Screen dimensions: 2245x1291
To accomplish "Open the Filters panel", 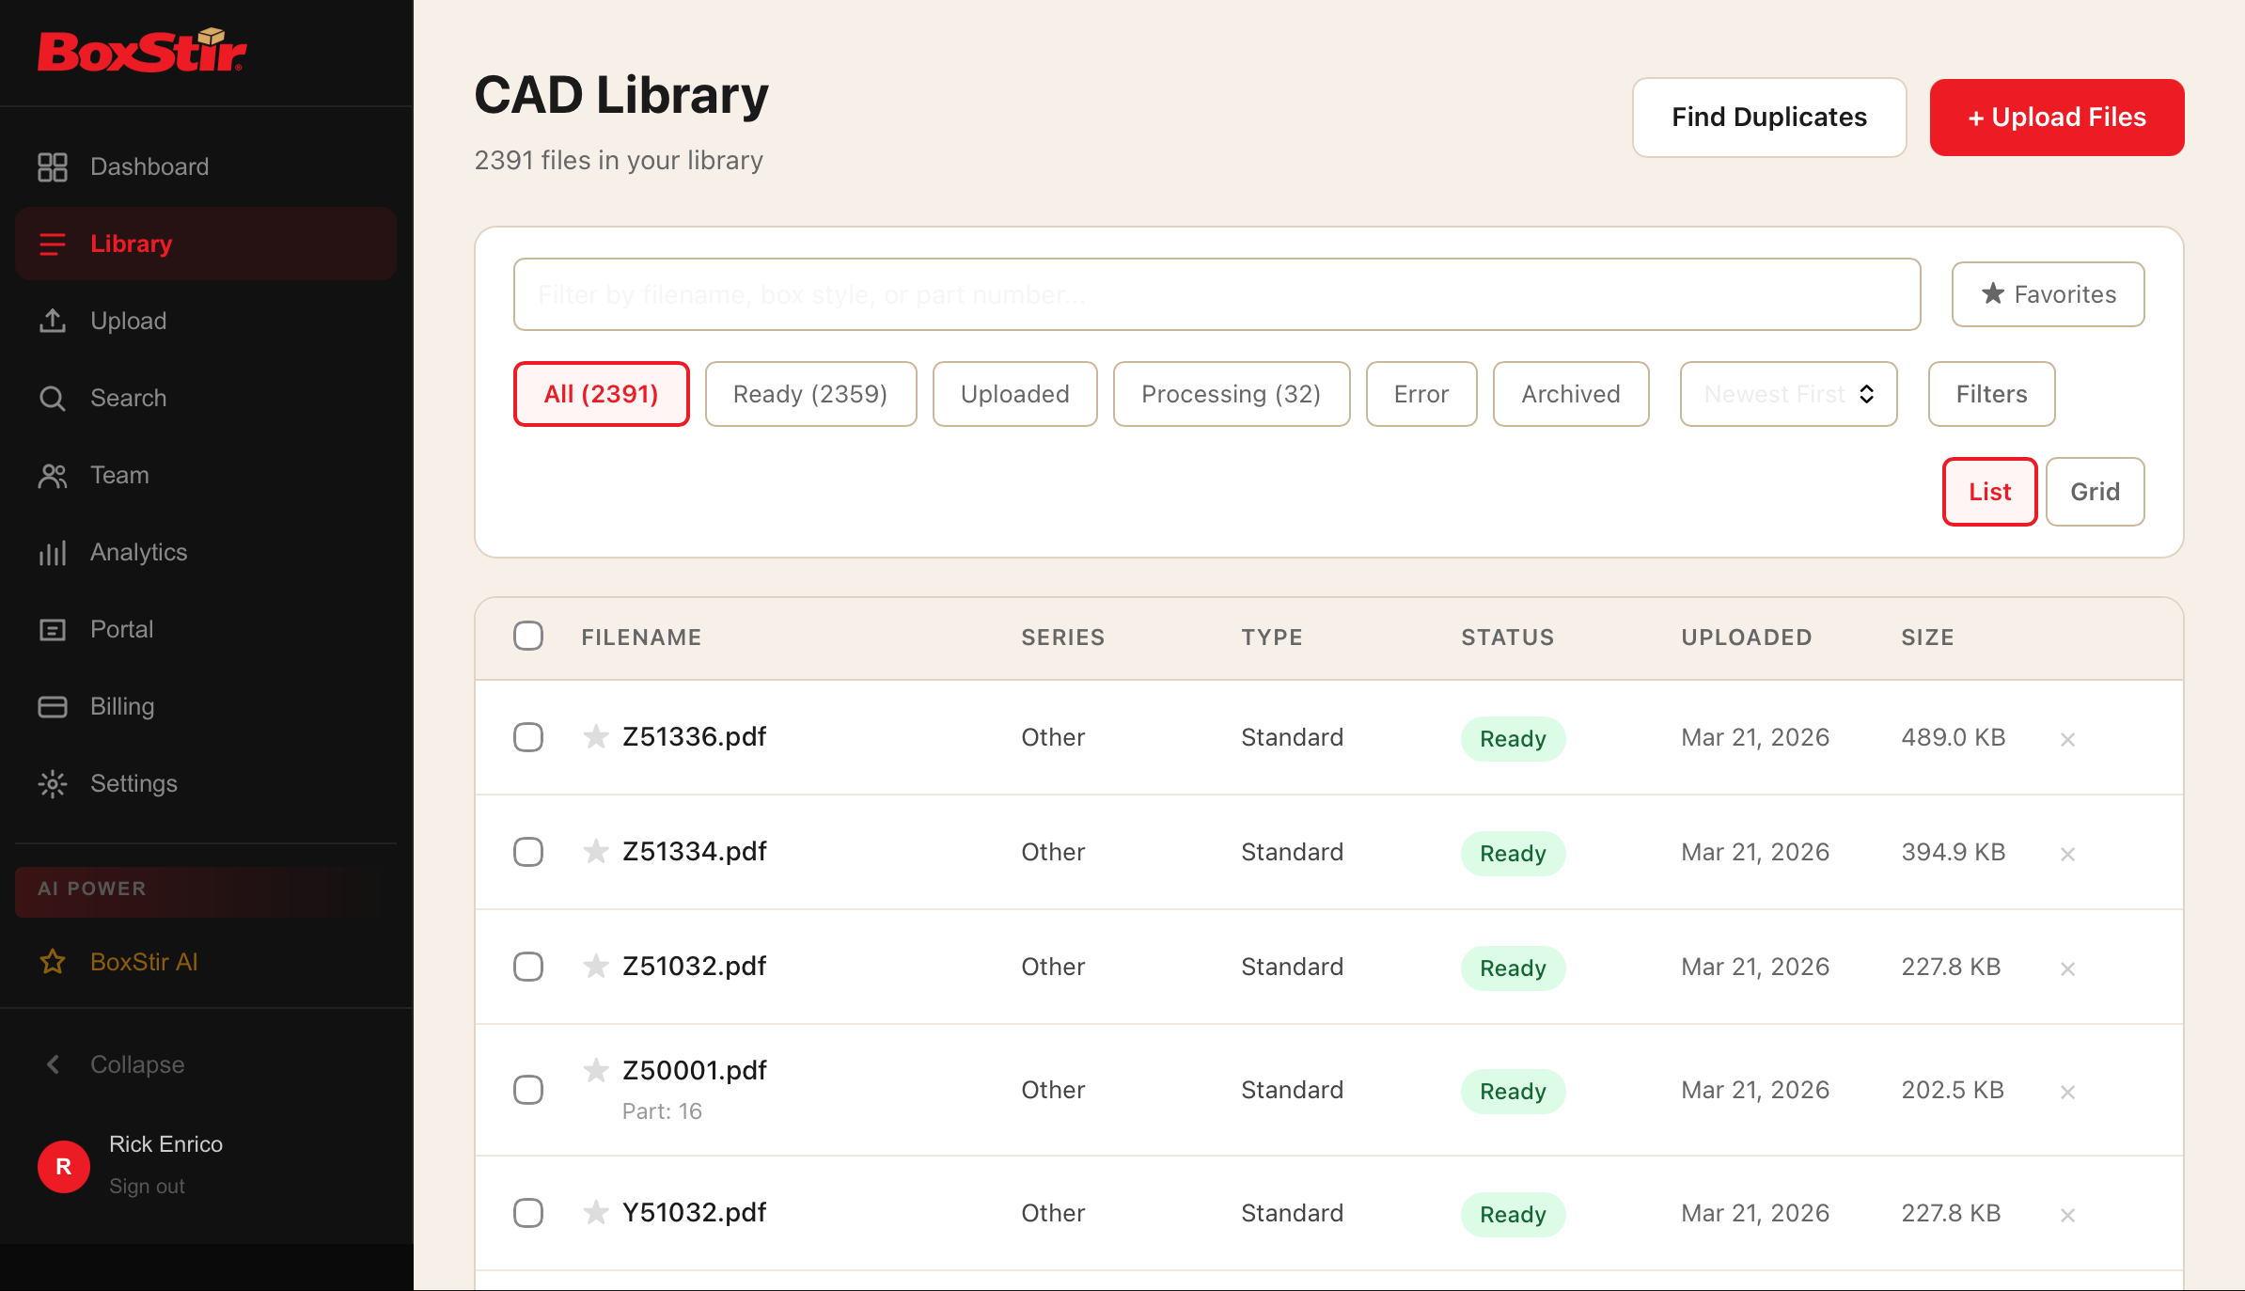I will pyautogui.click(x=1991, y=394).
